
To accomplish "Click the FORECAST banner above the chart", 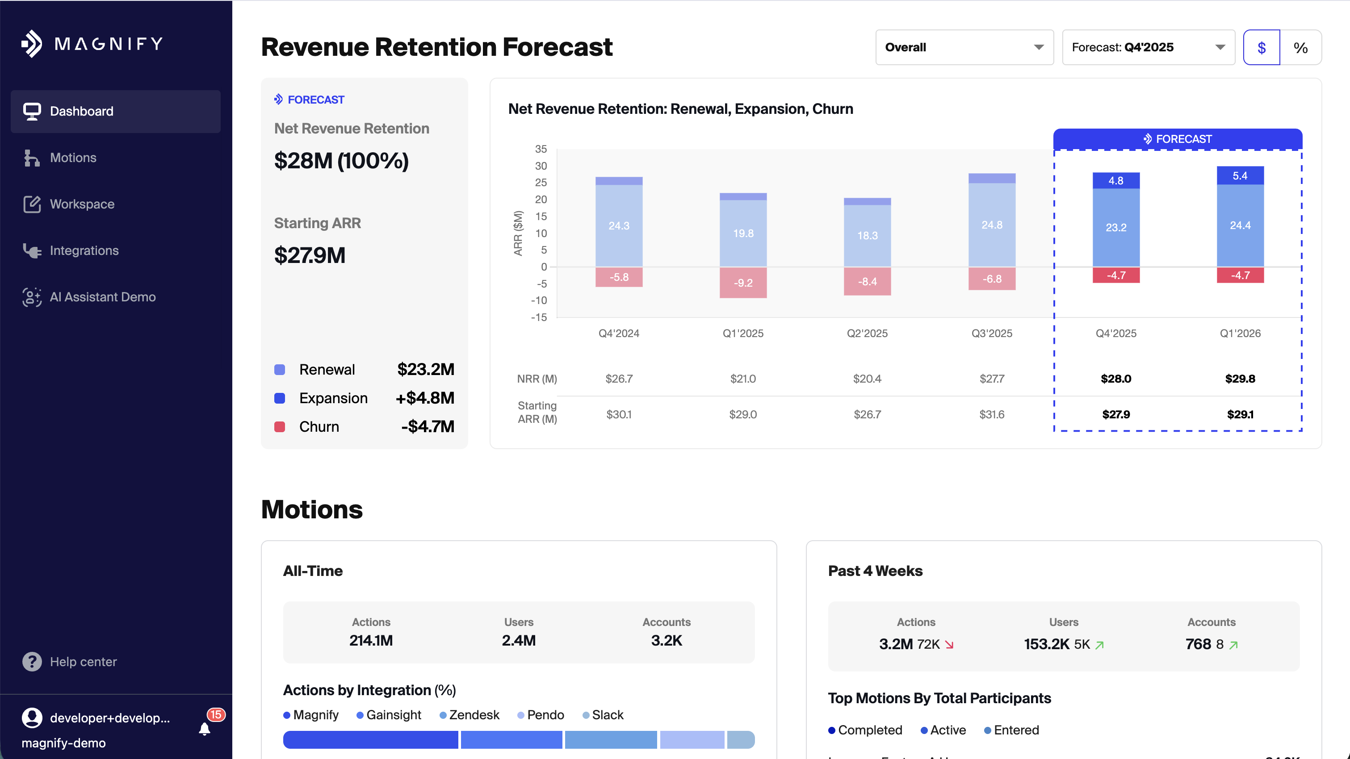I will [x=1177, y=139].
